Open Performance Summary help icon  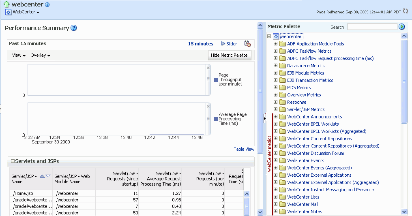pyautogui.click(x=74, y=28)
